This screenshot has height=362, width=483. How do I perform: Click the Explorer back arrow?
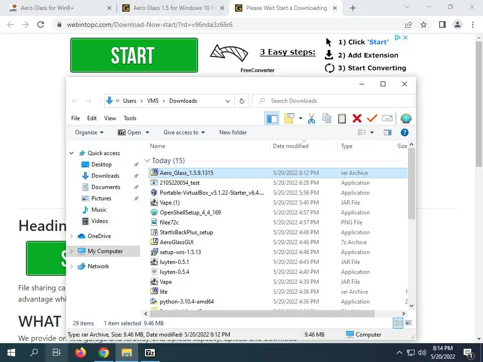coord(75,101)
